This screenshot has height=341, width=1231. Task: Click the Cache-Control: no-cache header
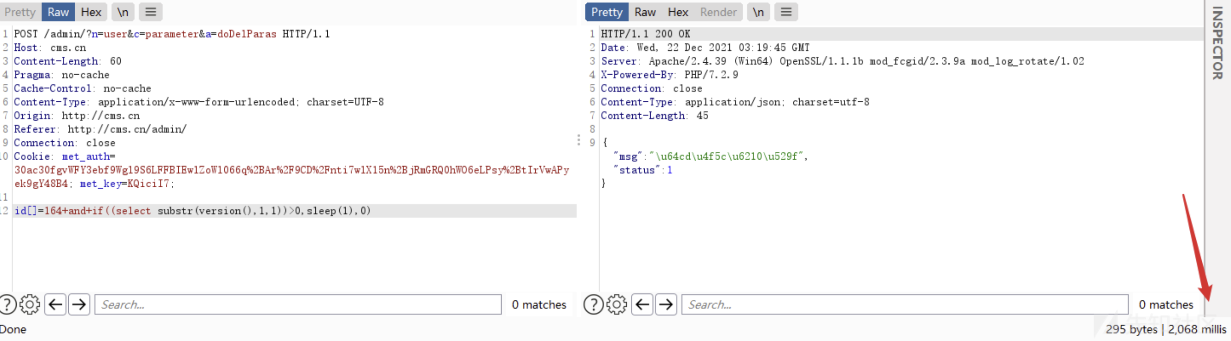coord(82,88)
